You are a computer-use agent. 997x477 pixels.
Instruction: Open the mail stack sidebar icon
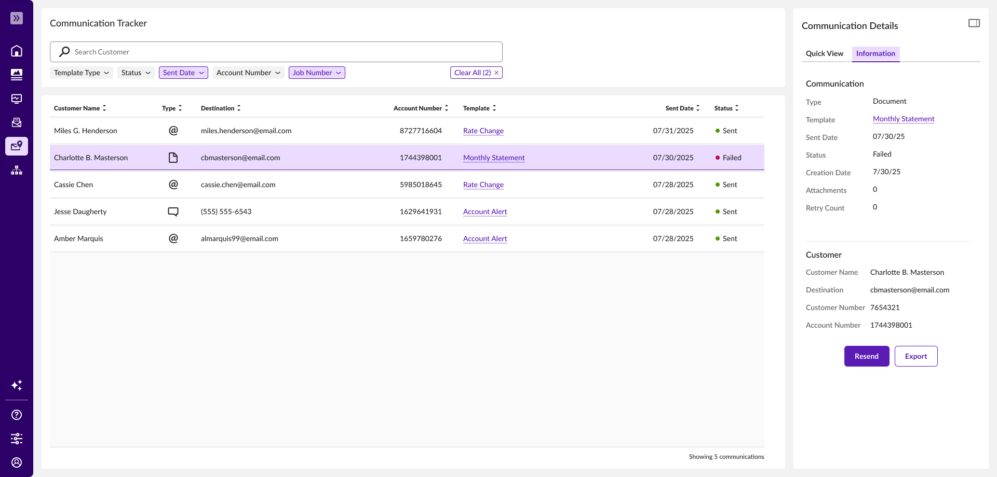17,122
